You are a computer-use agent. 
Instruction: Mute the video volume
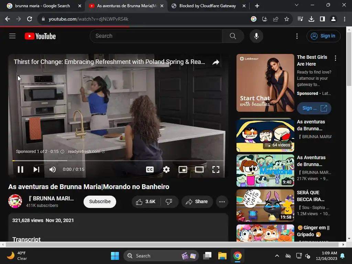click(x=53, y=169)
